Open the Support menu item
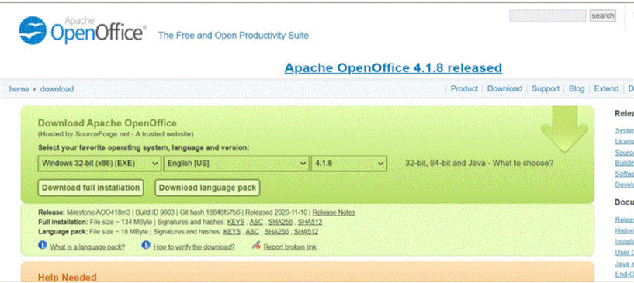The image size is (634, 283). [x=546, y=89]
